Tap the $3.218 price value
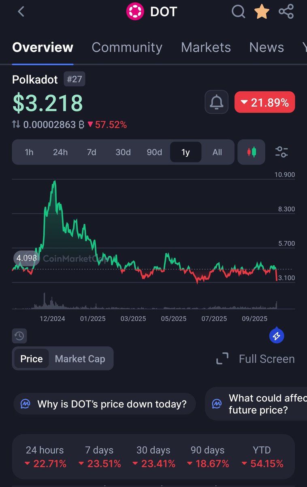 pyautogui.click(x=48, y=103)
